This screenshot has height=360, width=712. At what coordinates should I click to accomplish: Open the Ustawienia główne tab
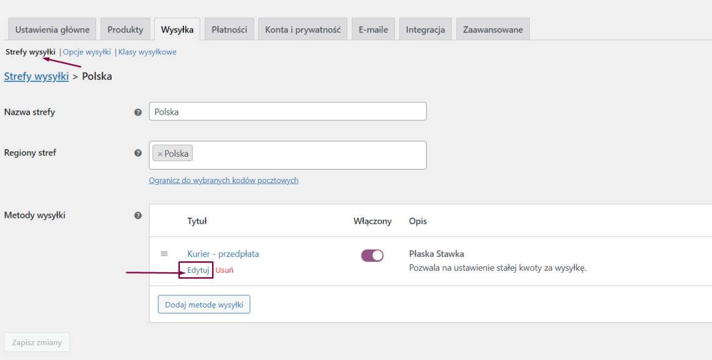(x=52, y=29)
